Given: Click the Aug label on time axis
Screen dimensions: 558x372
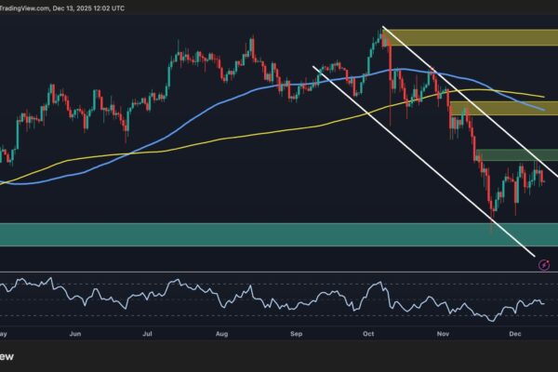Looking at the screenshot, I should [x=221, y=332].
